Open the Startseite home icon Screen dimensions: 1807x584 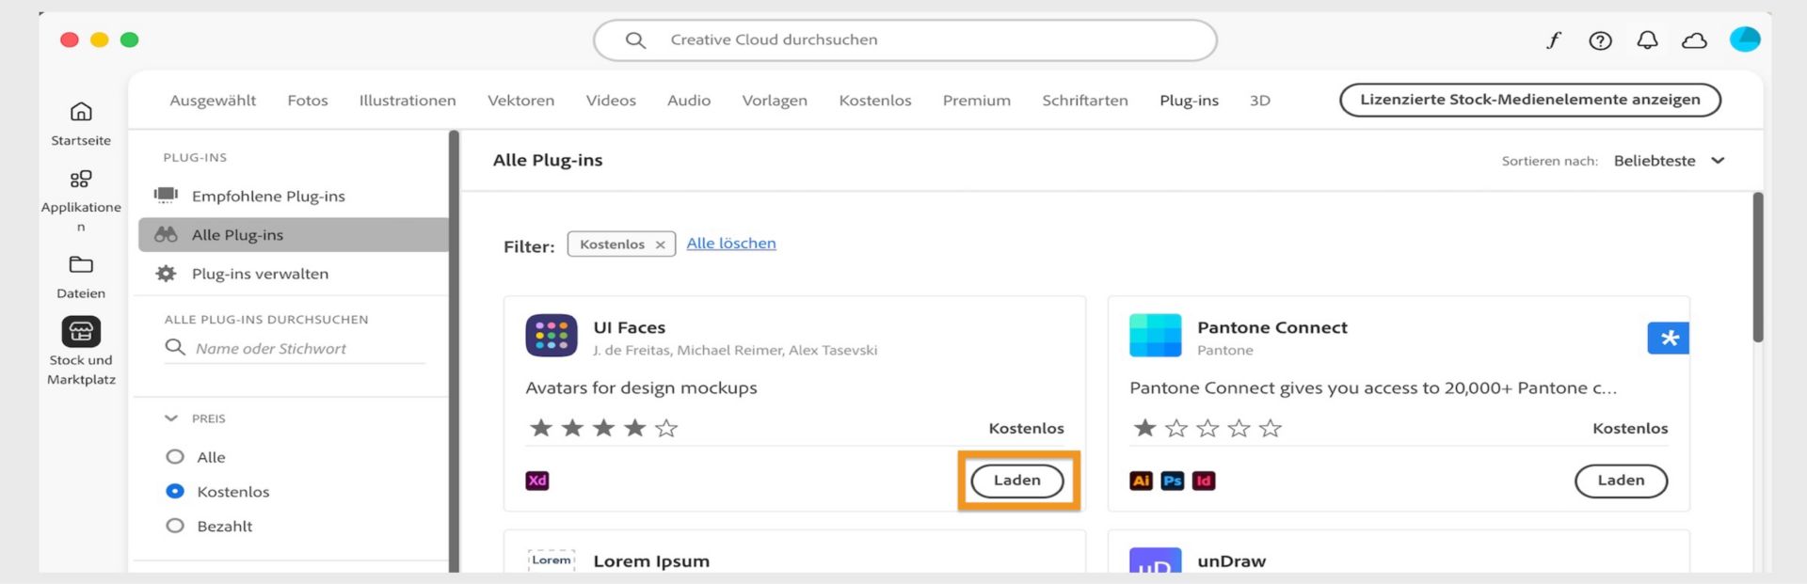click(x=81, y=112)
